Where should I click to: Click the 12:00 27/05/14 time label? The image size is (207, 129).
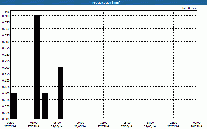(x=103, y=125)
